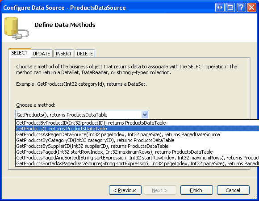Click the window layout title bar icon
Viewport: 259px width, 201px height.
tap(230, 8)
